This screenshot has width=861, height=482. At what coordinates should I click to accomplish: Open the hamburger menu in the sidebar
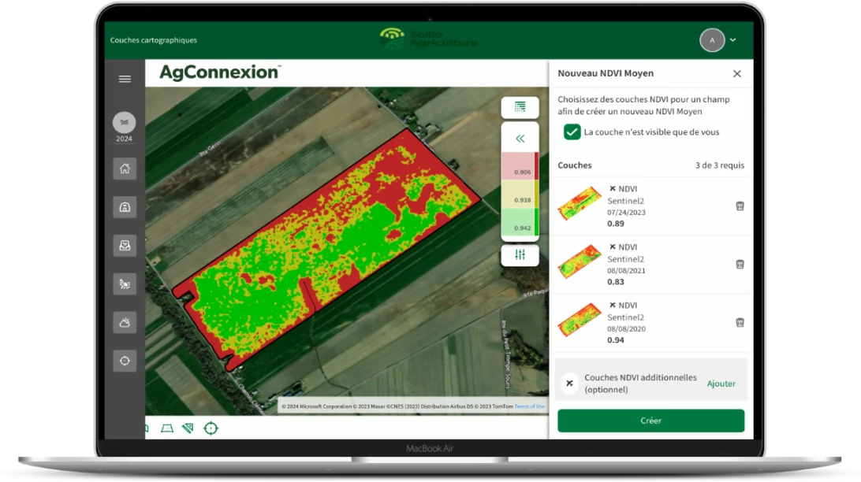coord(125,79)
